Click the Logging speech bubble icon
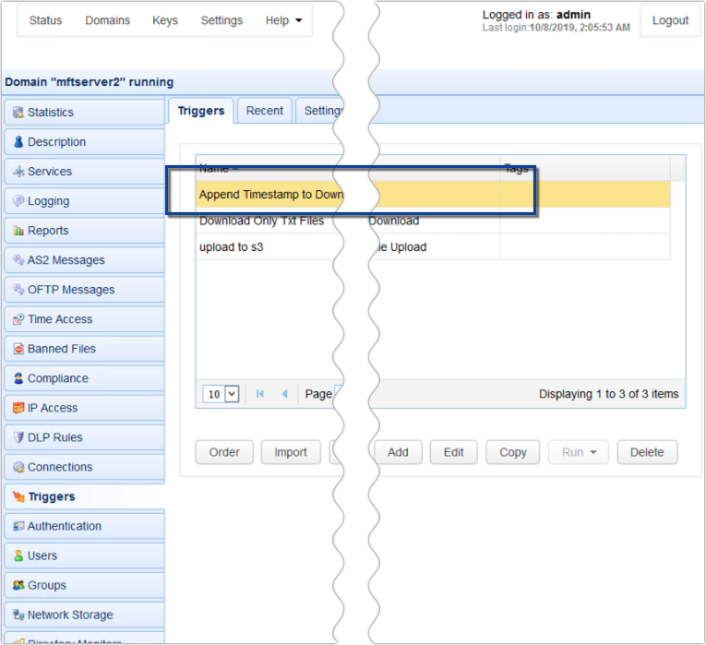The width and height of the screenshot is (706, 645). 18,201
